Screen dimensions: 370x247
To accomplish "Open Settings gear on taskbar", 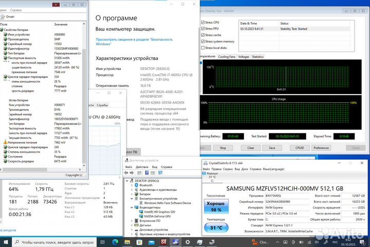I will [x=188, y=242].
